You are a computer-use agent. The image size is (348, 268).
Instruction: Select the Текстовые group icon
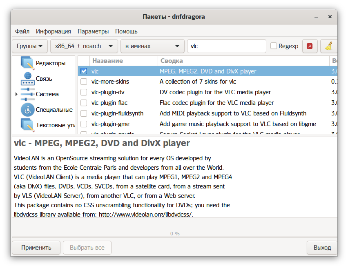pyautogui.click(x=27, y=125)
